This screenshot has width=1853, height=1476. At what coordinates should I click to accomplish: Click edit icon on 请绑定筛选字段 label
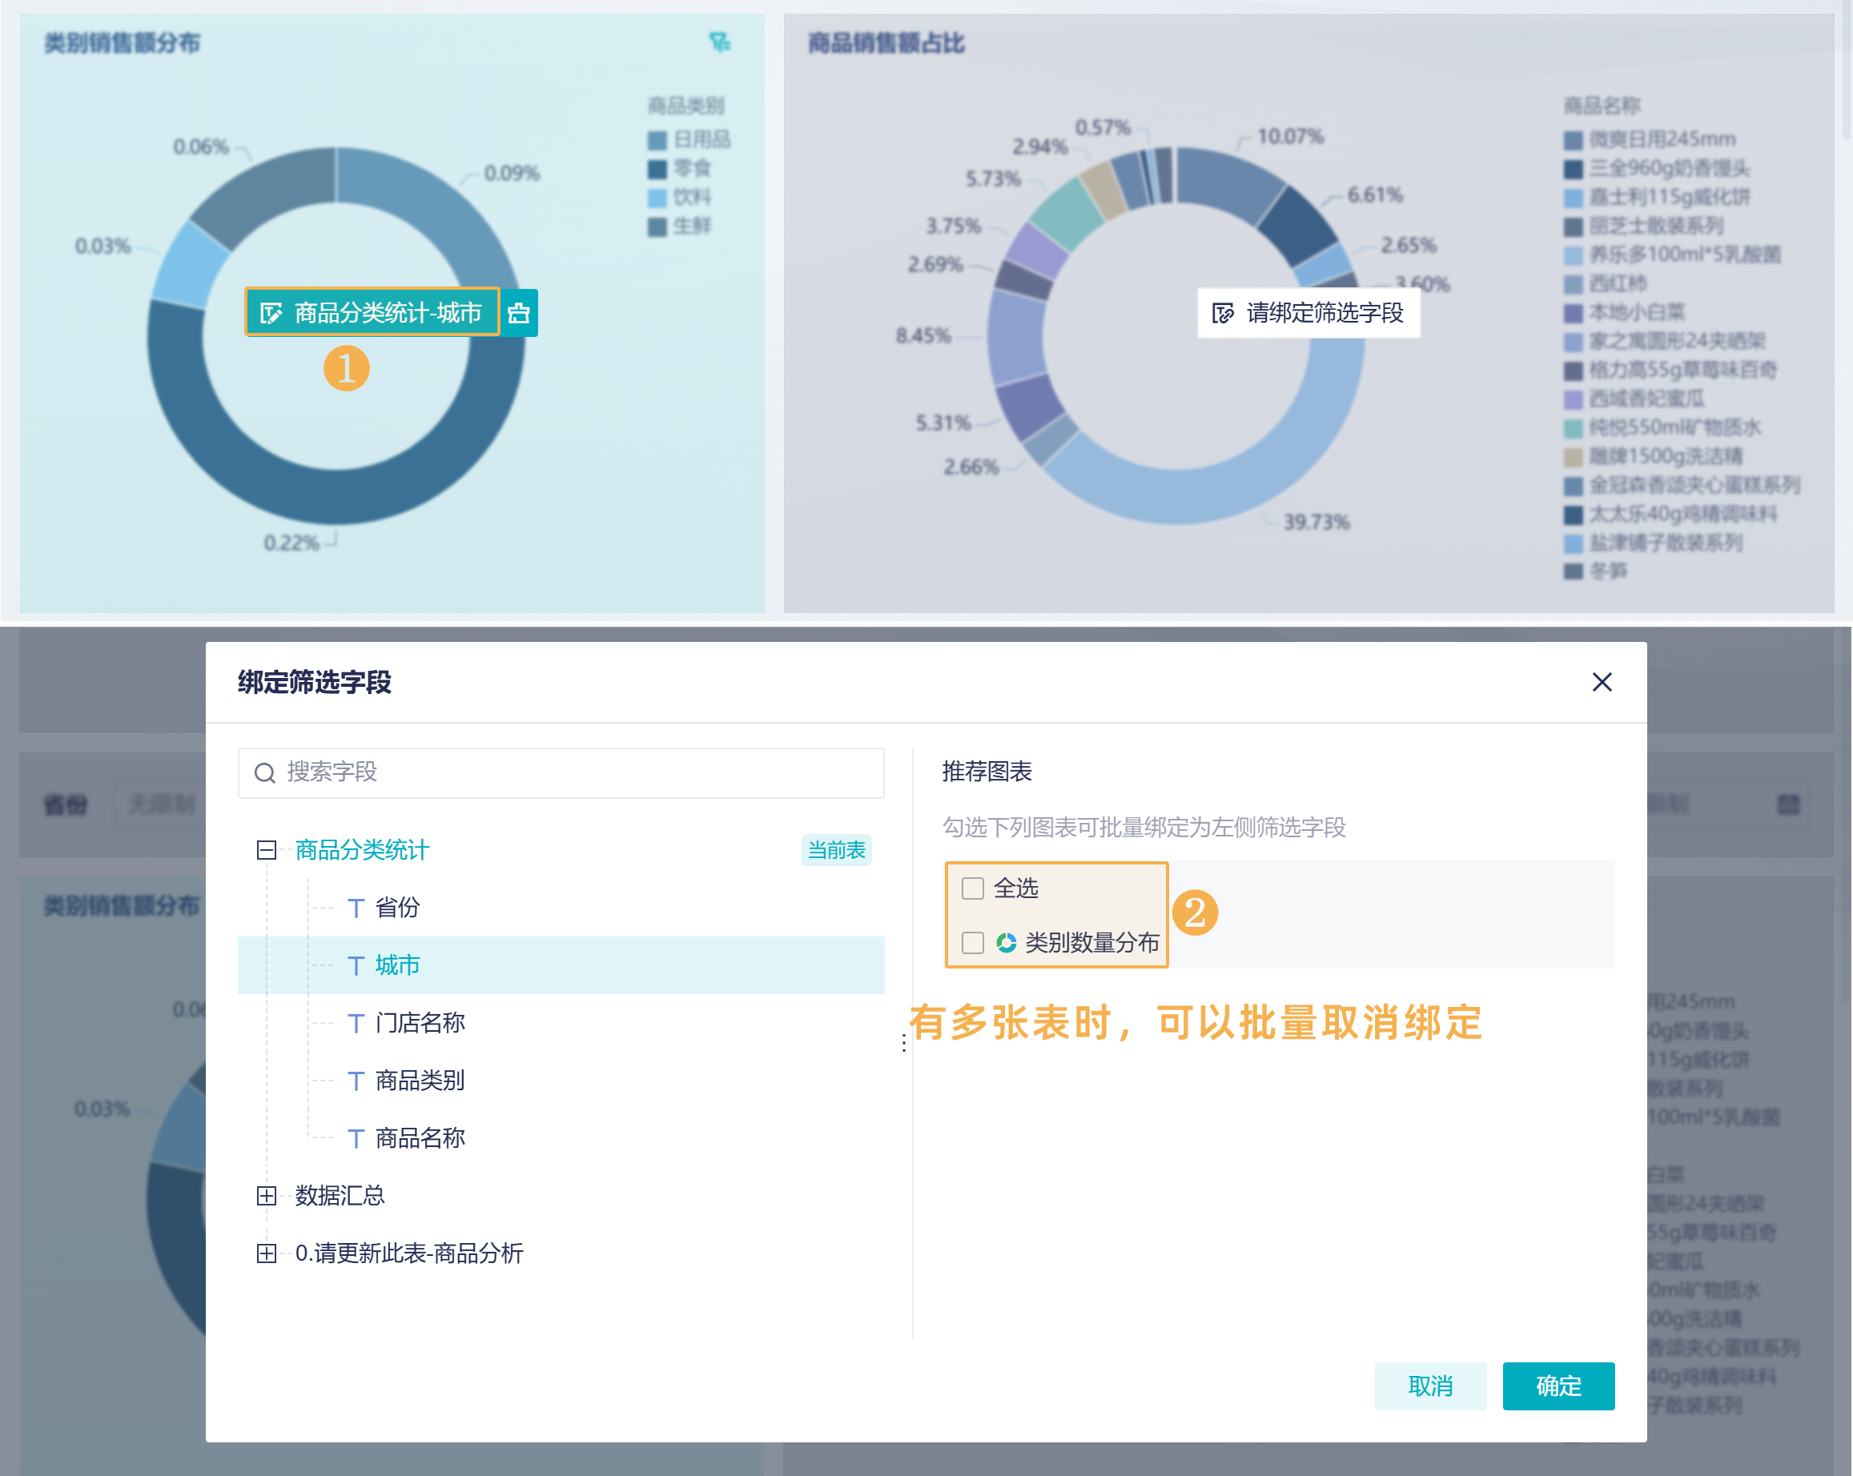(x=1222, y=313)
